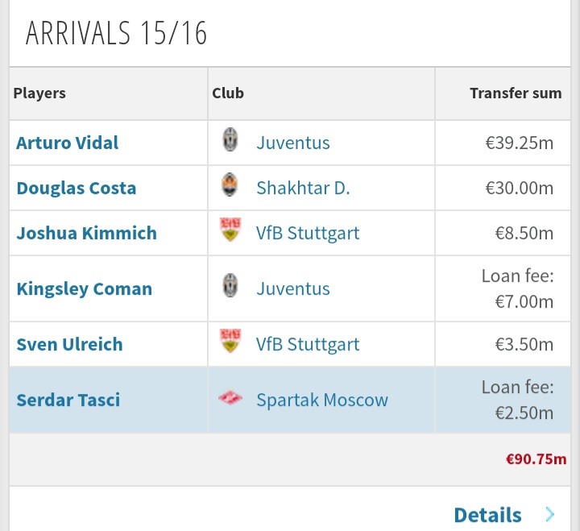Open Spartak Moscow club page
Viewport: 580px width, 531px height.
pyautogui.click(x=322, y=400)
